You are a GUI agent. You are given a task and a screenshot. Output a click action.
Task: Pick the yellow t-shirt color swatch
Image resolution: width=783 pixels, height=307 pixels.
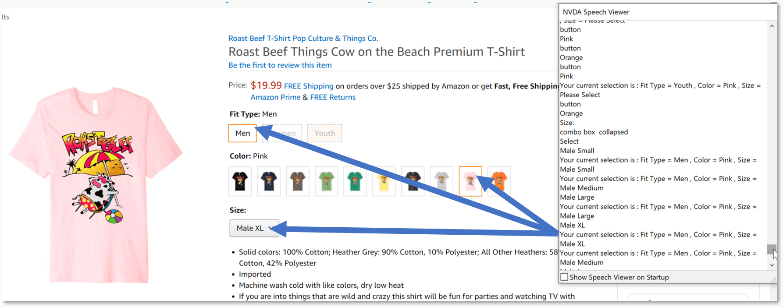coord(384,181)
